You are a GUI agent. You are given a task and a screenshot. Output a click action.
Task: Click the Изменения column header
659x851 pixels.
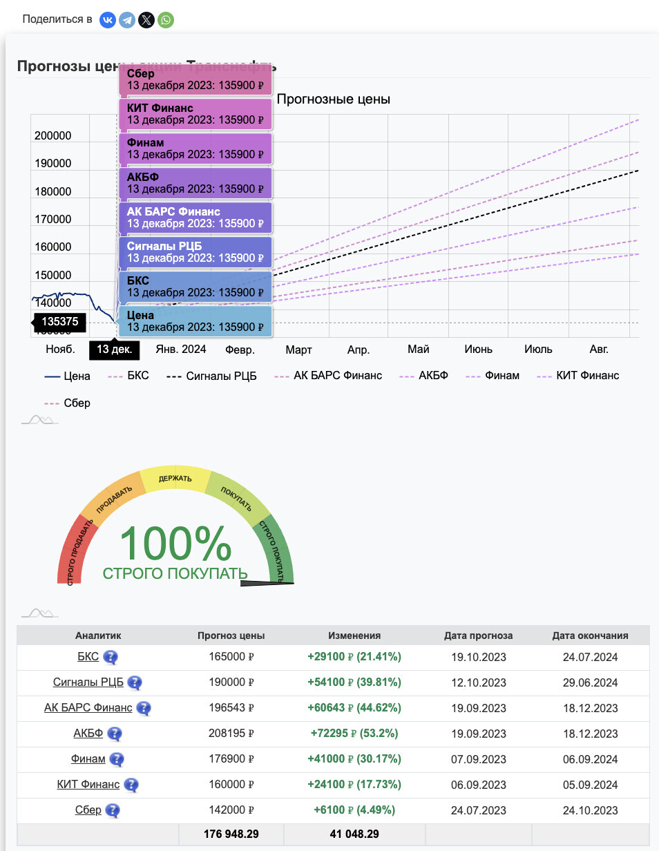click(354, 635)
